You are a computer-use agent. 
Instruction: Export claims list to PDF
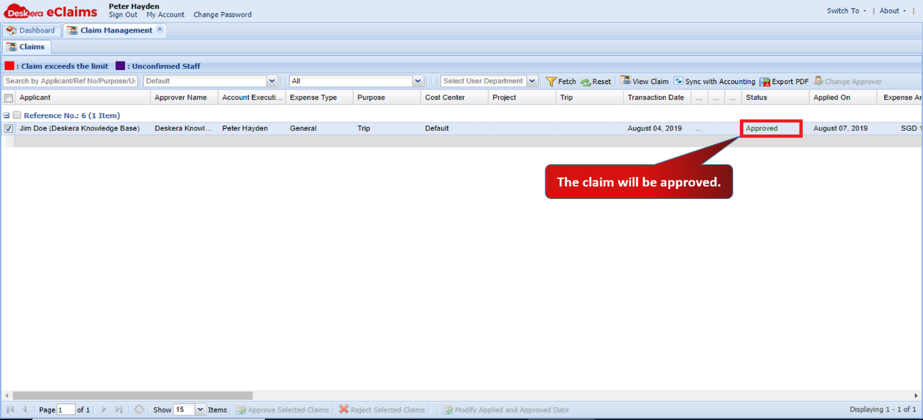784,81
